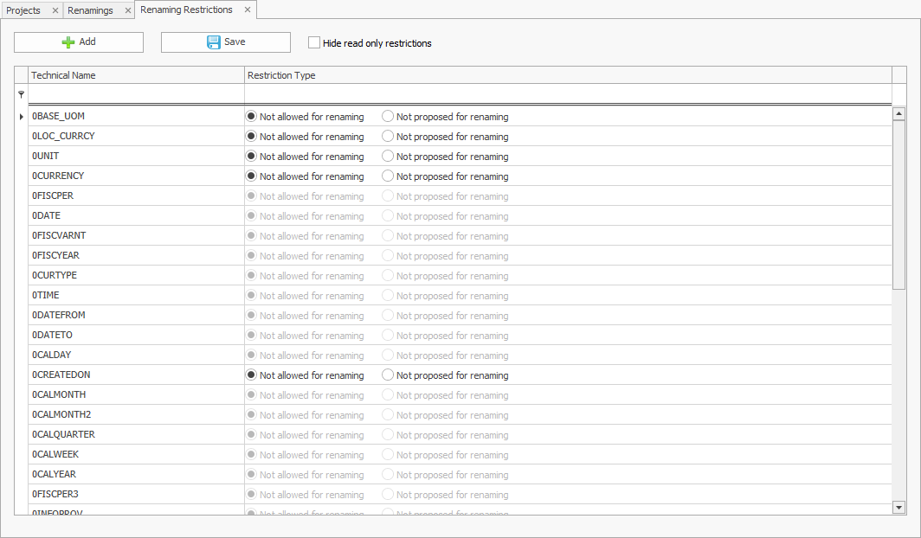Screen dimensions: 921x538
Task: Sort by the Technical Name column header
Action: click(x=134, y=75)
